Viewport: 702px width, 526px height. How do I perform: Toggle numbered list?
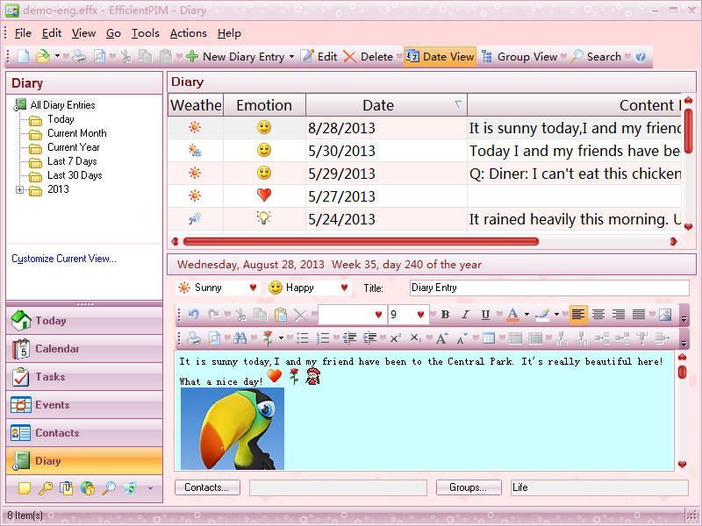(323, 338)
